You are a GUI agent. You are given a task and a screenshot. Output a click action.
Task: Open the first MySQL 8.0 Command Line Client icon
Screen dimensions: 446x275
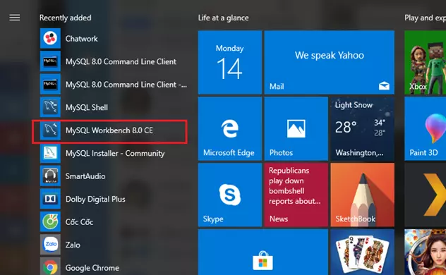[x=50, y=61]
